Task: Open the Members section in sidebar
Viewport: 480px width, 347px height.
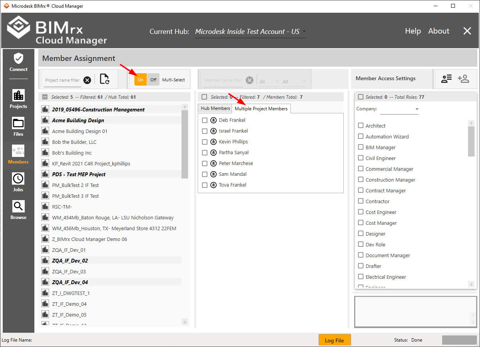Action: [18, 155]
